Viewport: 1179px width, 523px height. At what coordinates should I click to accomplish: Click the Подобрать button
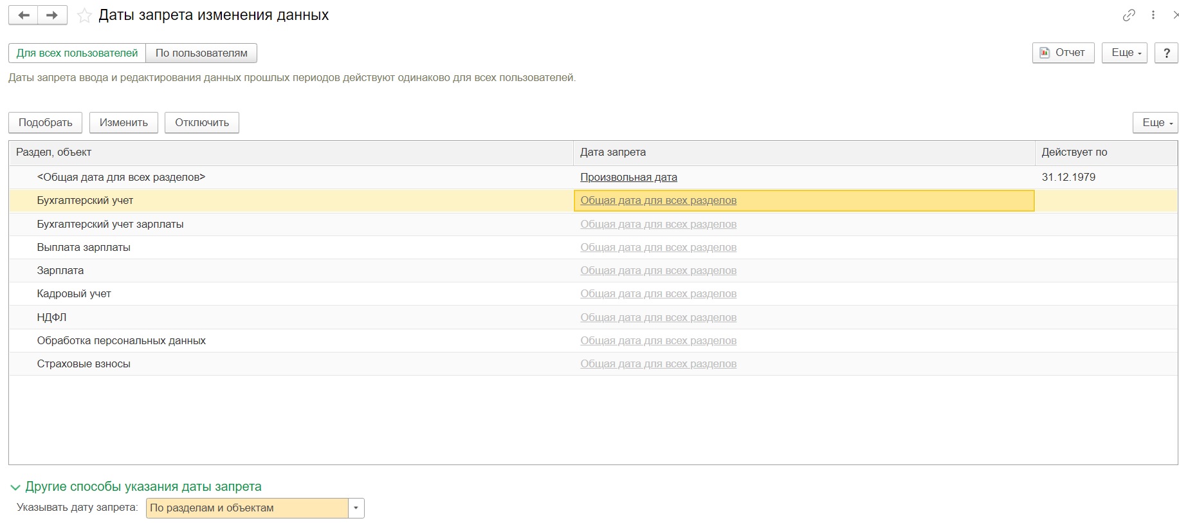[x=45, y=122]
